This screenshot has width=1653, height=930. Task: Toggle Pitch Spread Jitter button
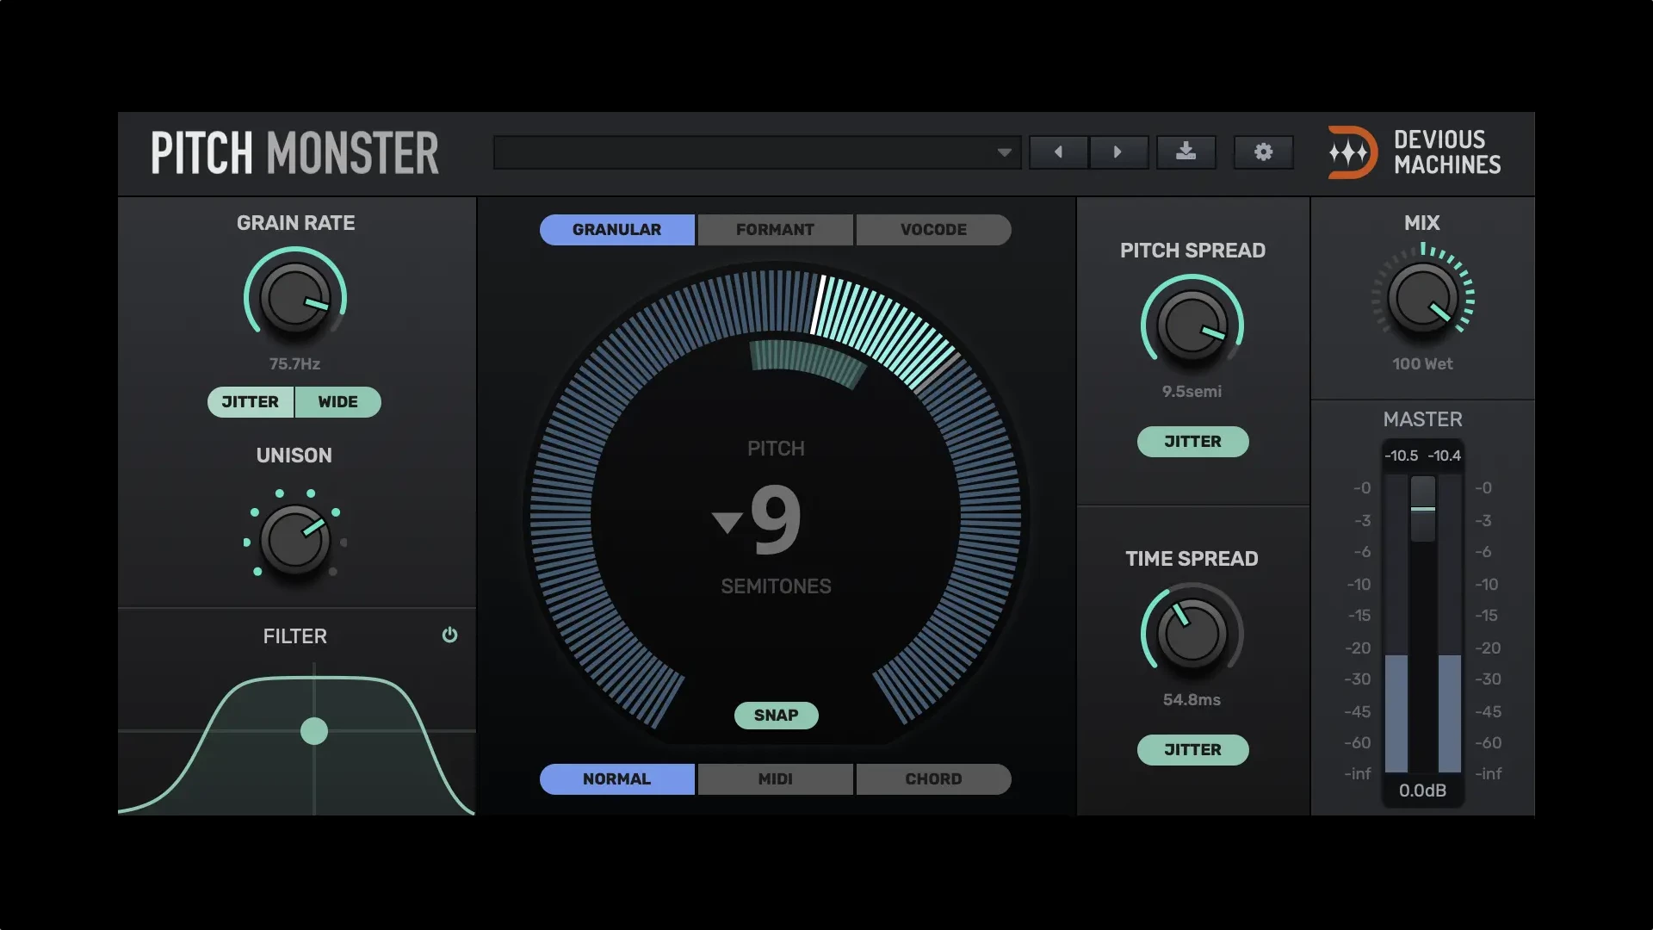(1192, 442)
